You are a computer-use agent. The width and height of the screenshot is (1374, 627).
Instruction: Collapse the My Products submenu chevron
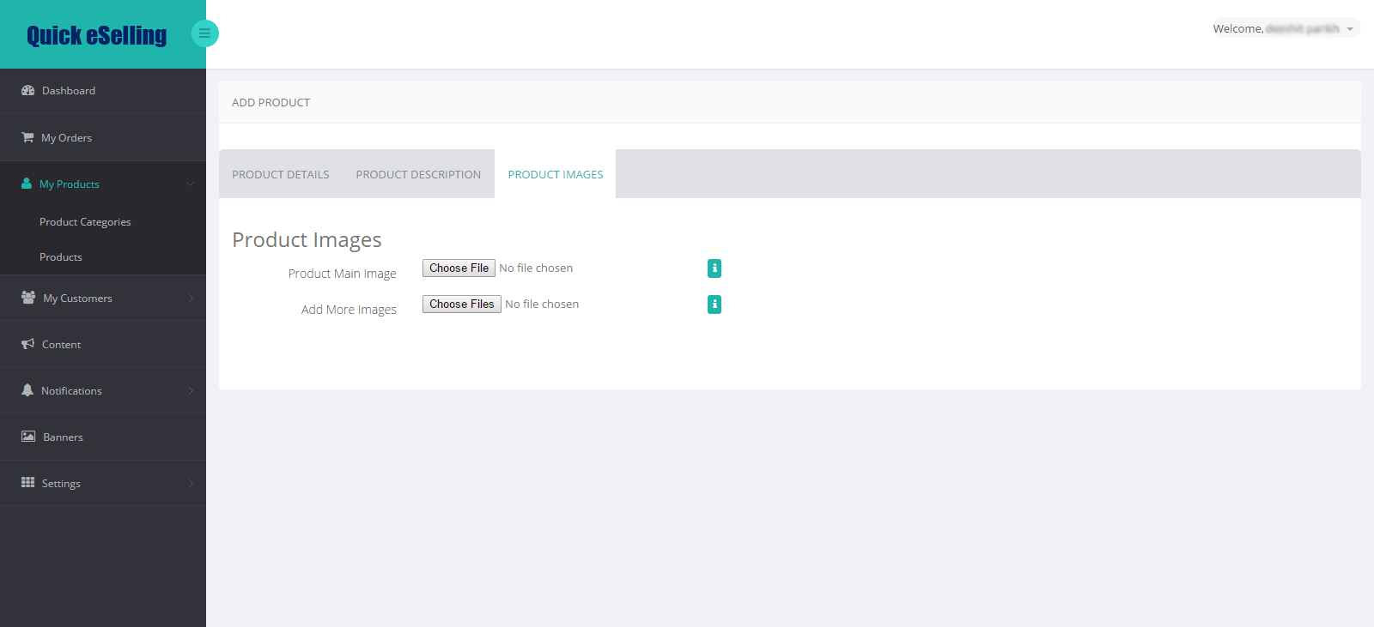click(x=191, y=184)
